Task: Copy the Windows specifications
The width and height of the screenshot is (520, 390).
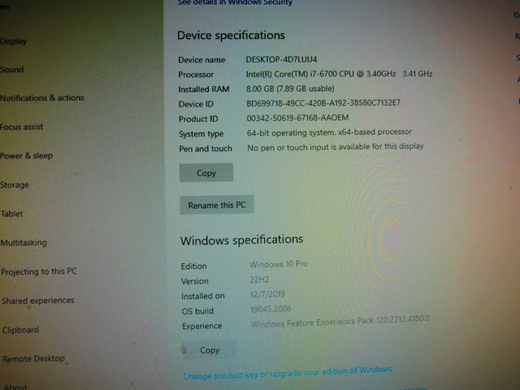Action: 210,350
